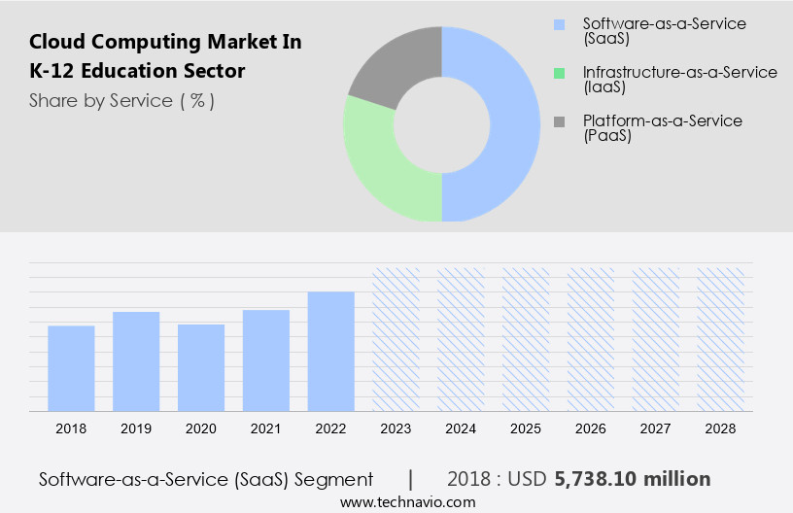Click the blue Software-as-a-Service legend swatch

(x=558, y=23)
